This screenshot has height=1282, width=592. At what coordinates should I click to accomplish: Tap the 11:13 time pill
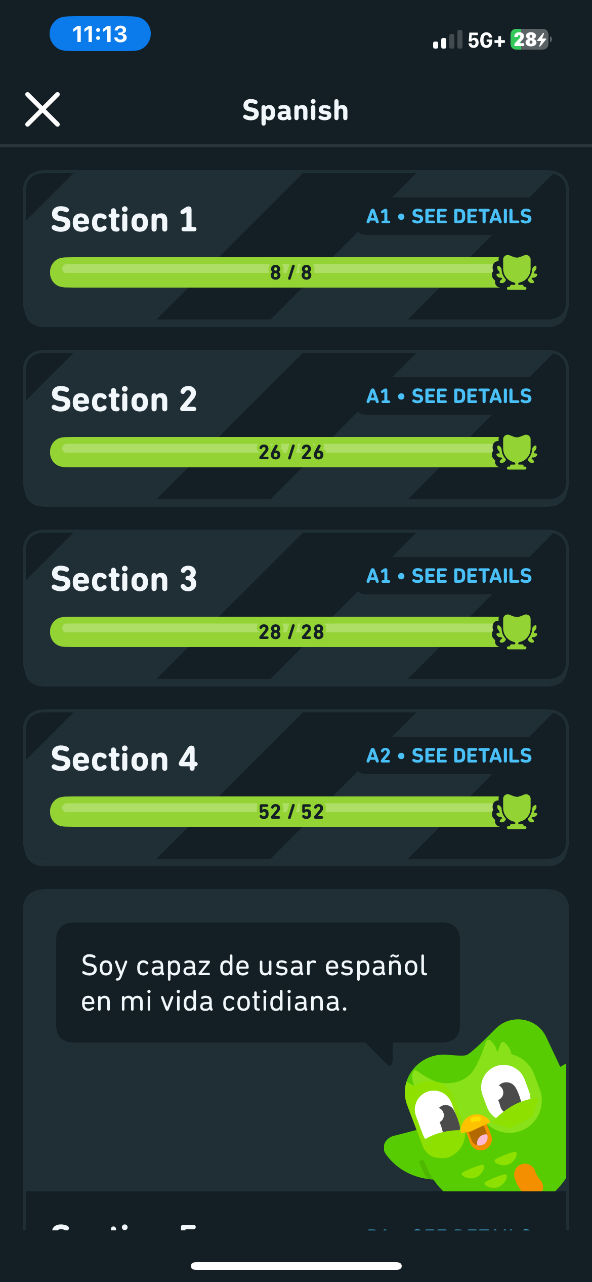[x=100, y=34]
